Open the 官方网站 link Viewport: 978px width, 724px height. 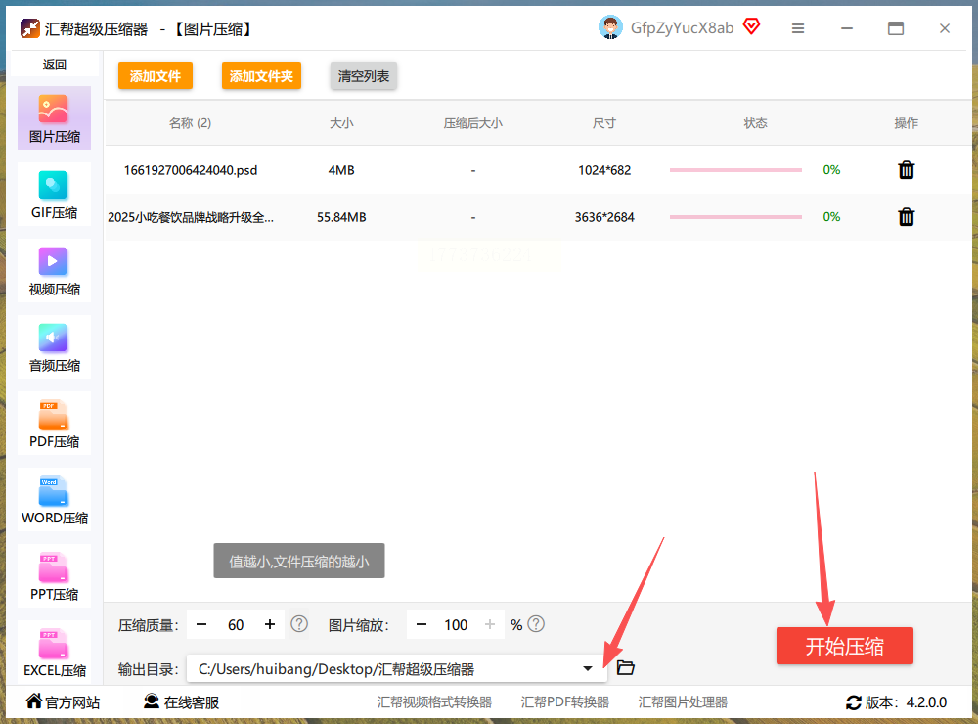(x=63, y=702)
